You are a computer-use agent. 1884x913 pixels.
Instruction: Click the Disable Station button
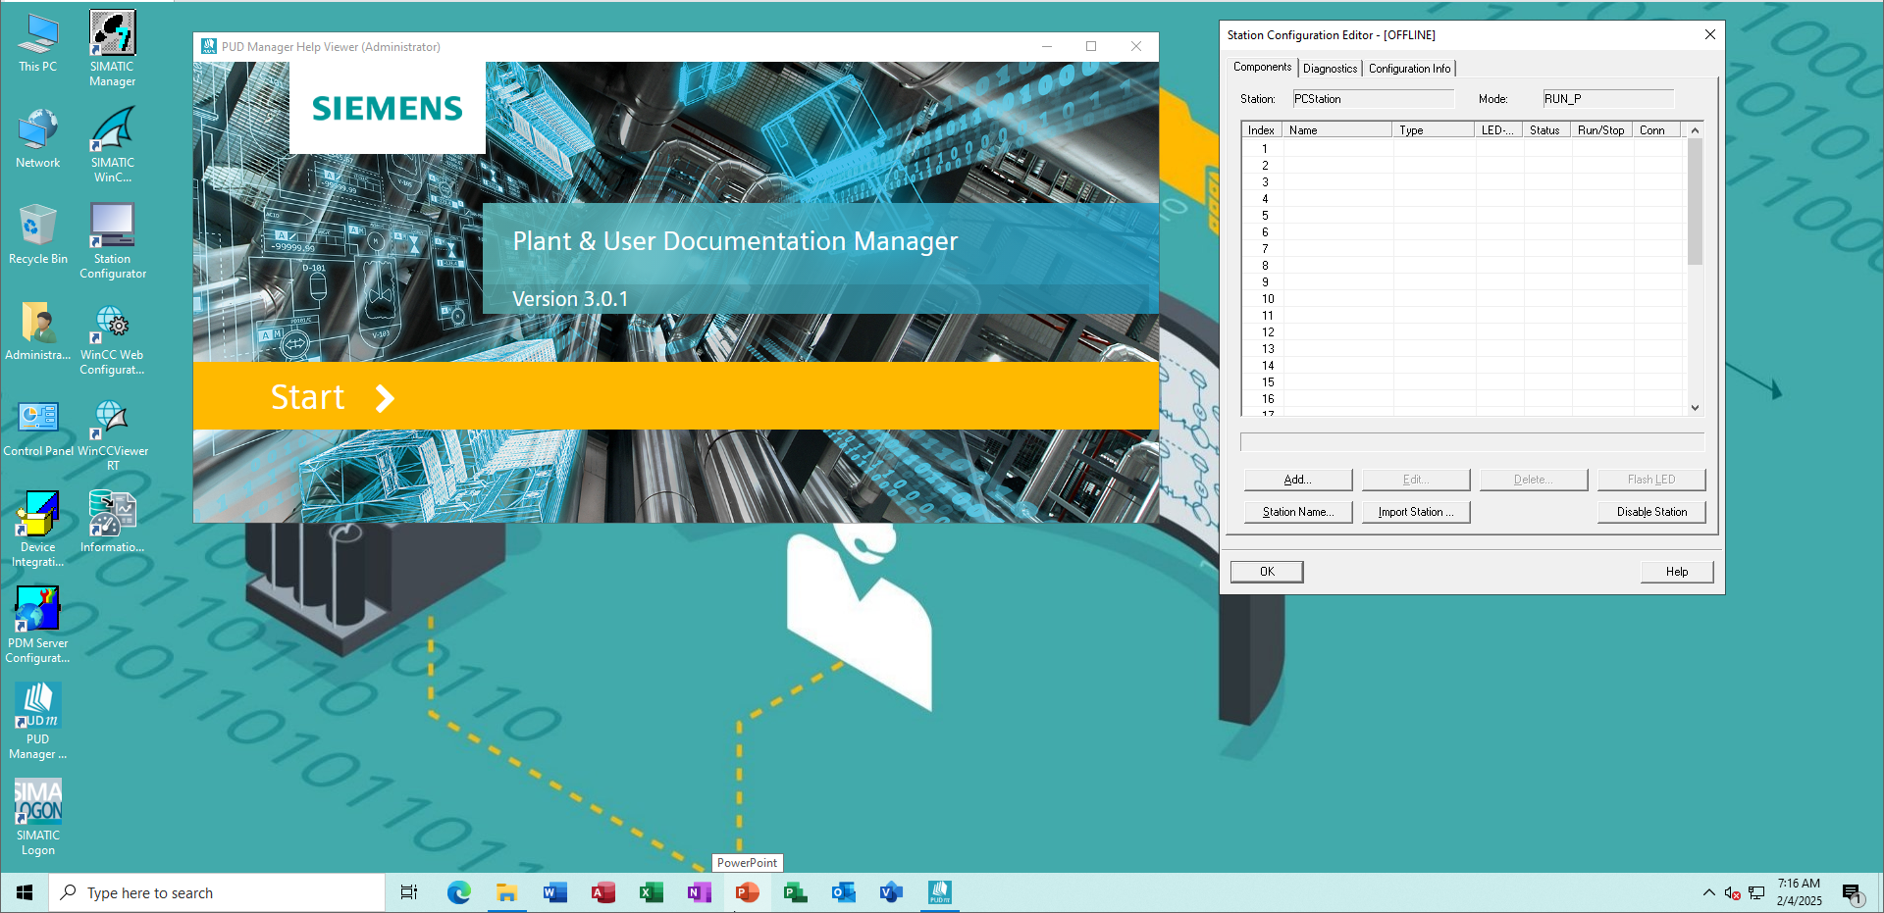point(1651,512)
